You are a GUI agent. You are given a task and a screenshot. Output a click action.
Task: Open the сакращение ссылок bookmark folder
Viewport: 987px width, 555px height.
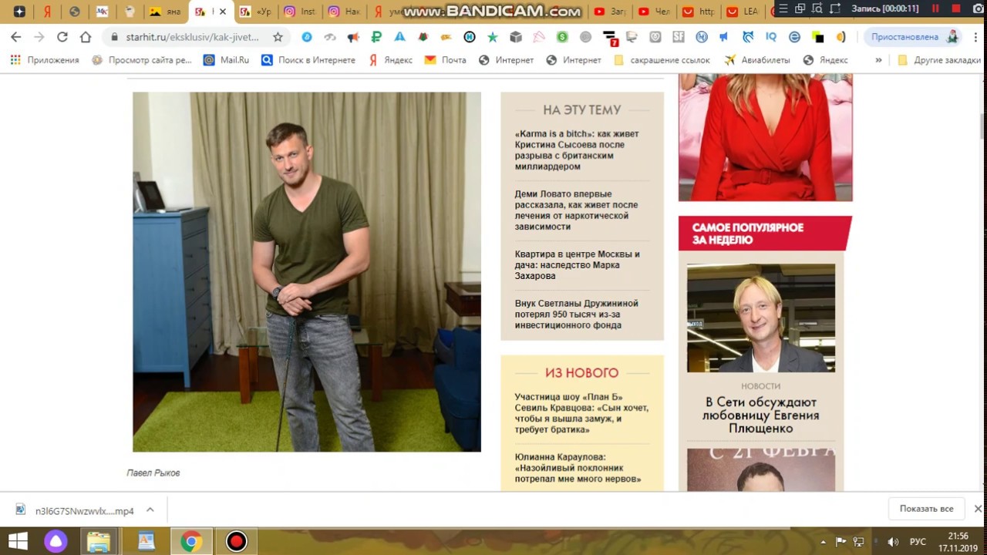pos(662,60)
